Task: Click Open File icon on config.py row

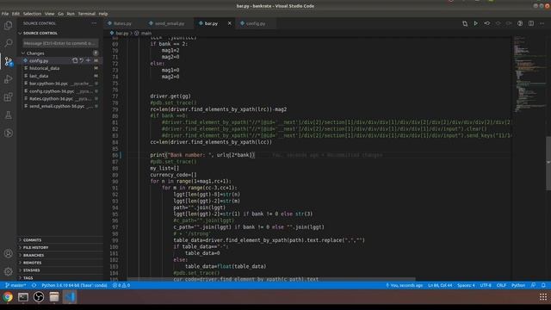Action: (75, 60)
